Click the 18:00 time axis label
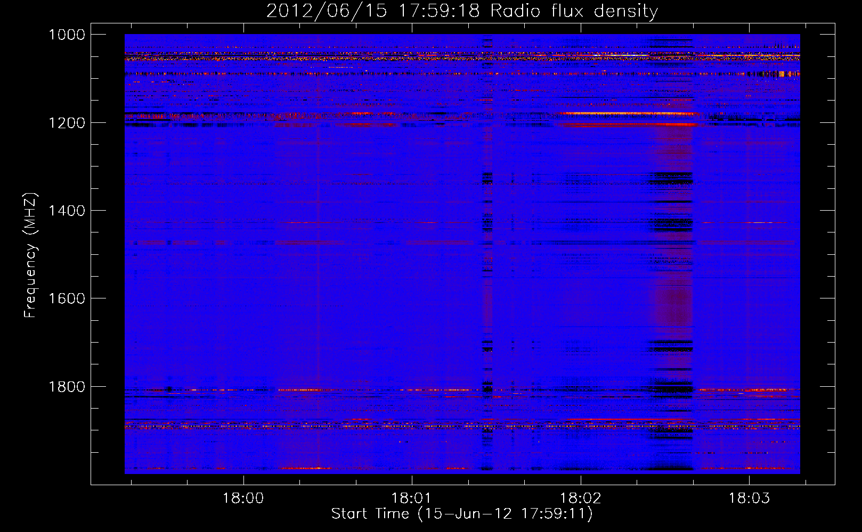862x532 pixels. coord(243,498)
